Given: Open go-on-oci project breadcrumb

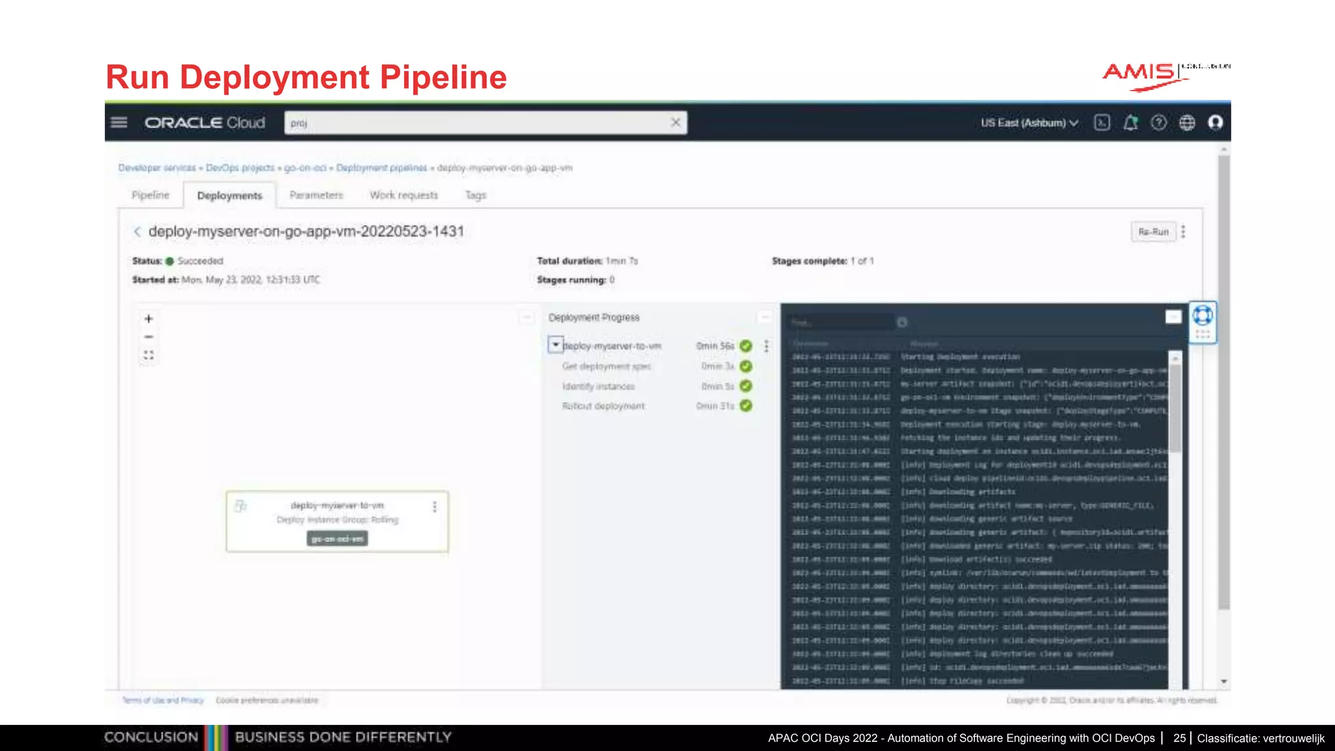Looking at the screenshot, I should pyautogui.click(x=305, y=168).
